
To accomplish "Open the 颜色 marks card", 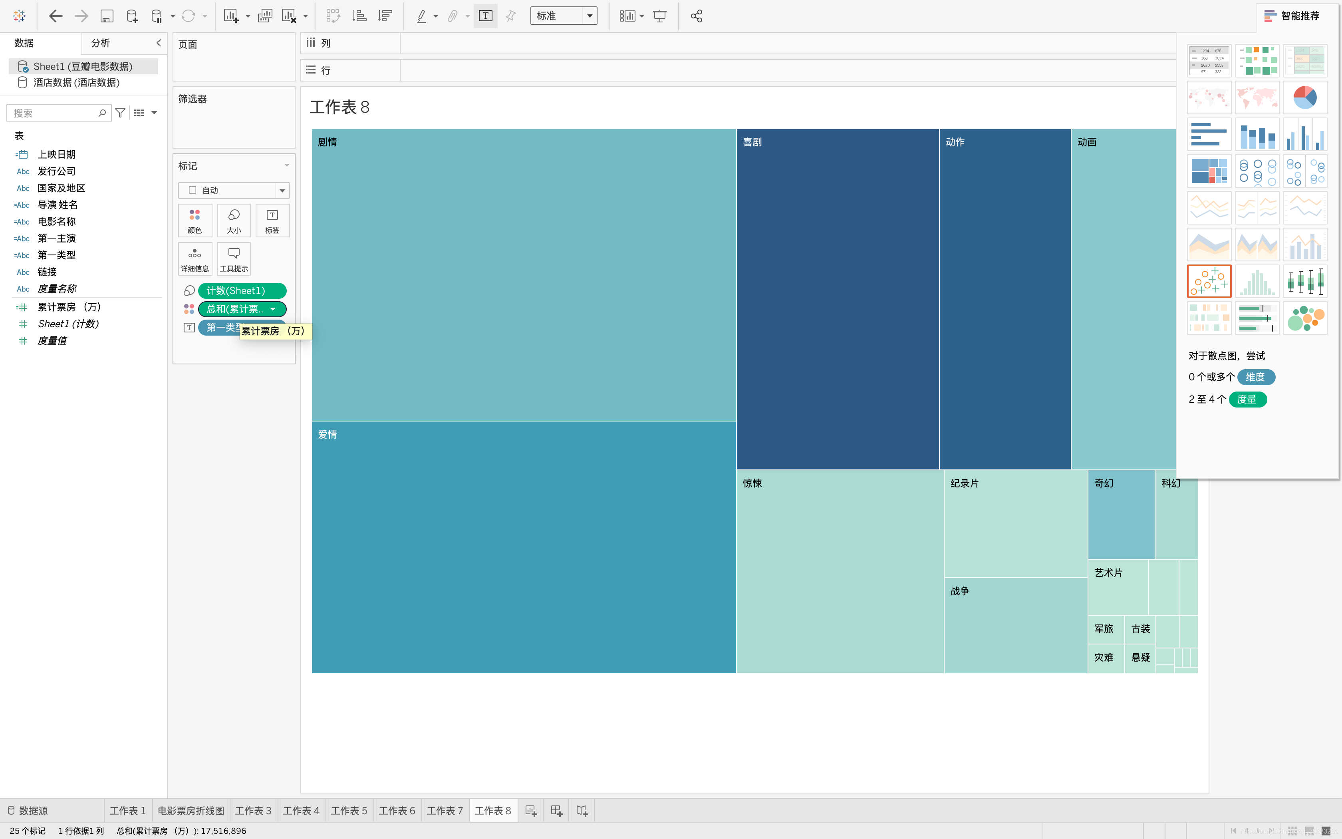I will click(x=195, y=220).
